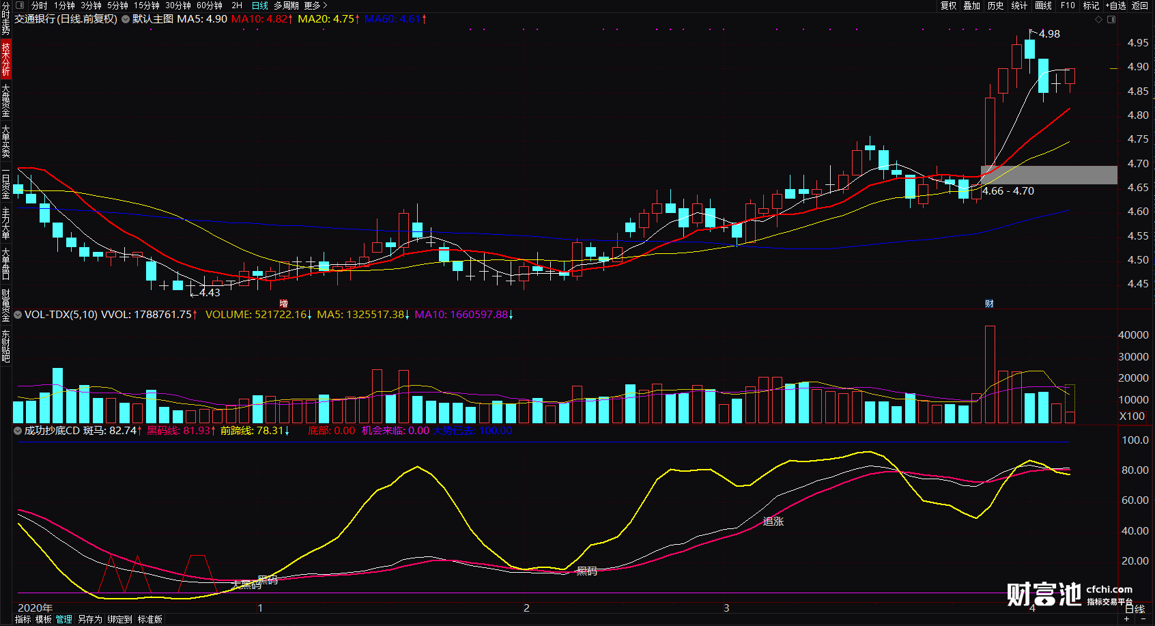
Task: Open the 大单盘口 sidebar tab
Action: tap(5, 264)
